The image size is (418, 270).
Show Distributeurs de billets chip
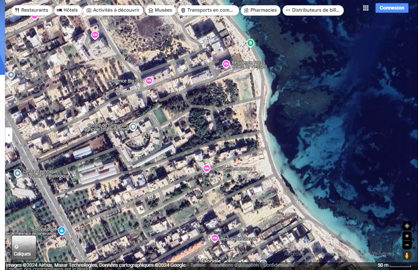click(x=313, y=10)
